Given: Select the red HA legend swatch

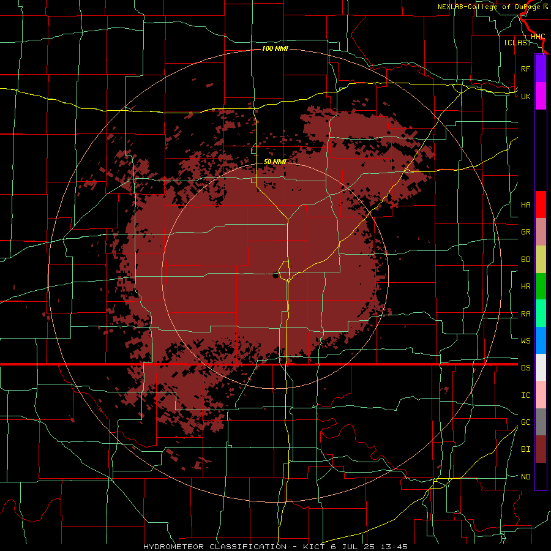Looking at the screenshot, I should [541, 204].
